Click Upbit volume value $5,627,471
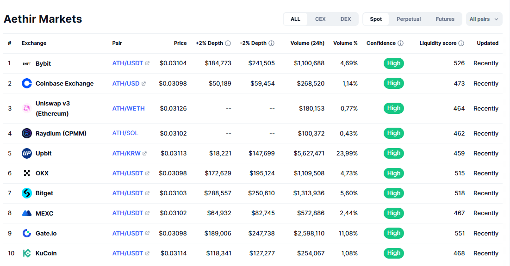Screen dimensions: 510x266 pyautogui.click(x=309, y=154)
